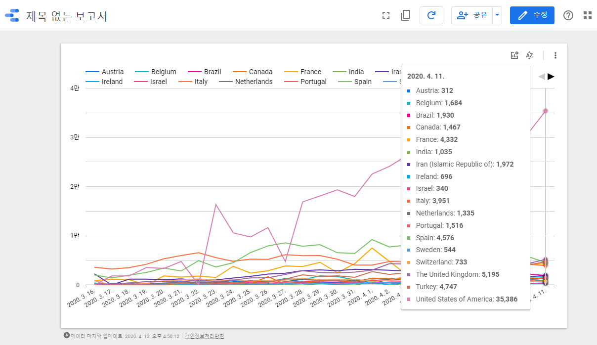Select Netherlands legend entry
597x345 pixels.
click(x=246, y=82)
